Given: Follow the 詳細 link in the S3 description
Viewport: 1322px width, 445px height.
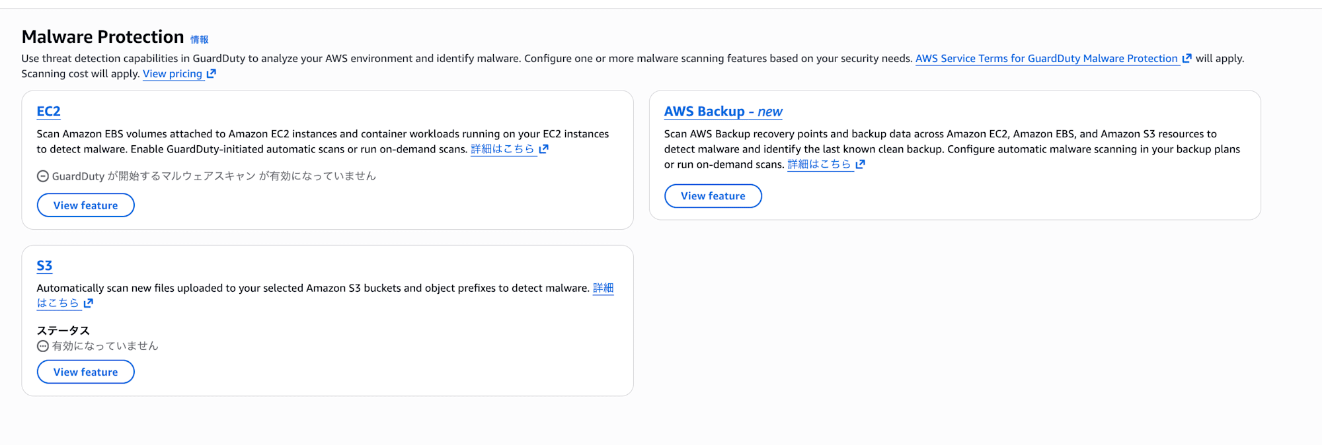Looking at the screenshot, I should point(603,287).
